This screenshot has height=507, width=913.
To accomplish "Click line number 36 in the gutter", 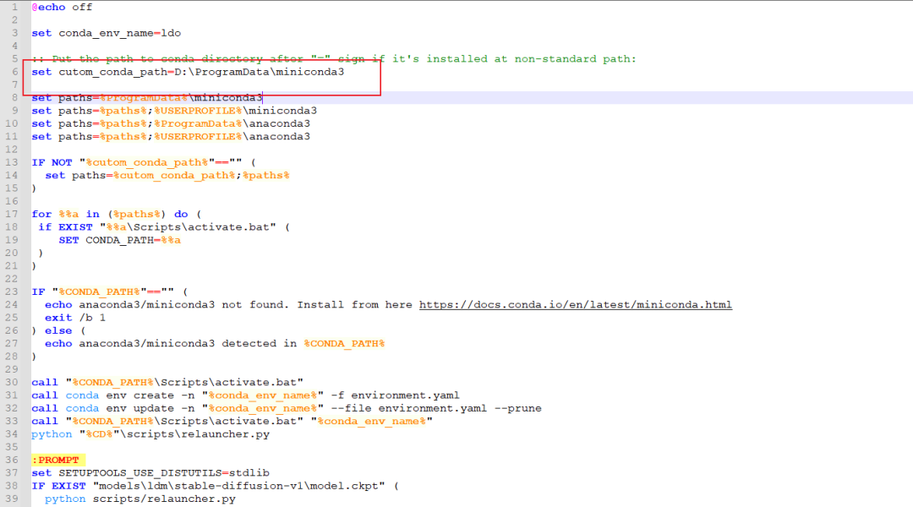I will (12, 460).
